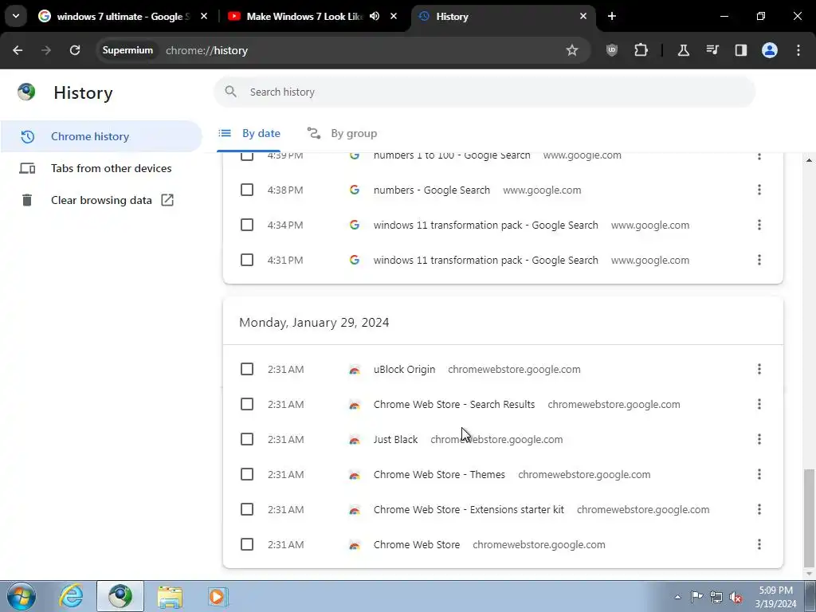The width and height of the screenshot is (816, 612).
Task: Click the network tray icon
Action: [x=716, y=598]
